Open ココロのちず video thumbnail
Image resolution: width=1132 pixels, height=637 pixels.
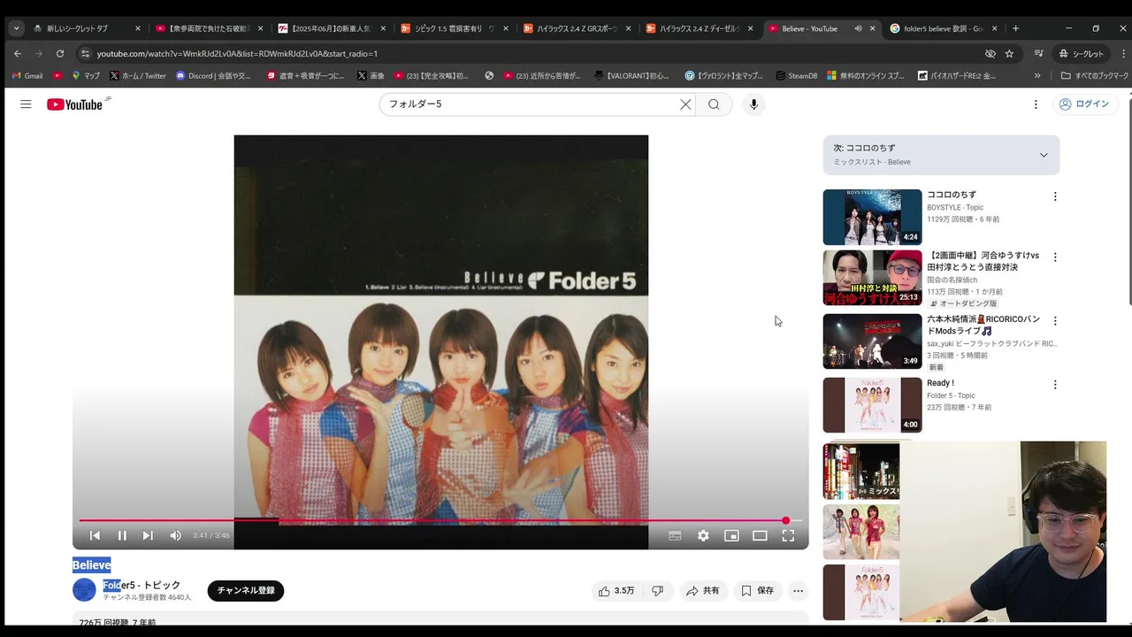point(872,217)
